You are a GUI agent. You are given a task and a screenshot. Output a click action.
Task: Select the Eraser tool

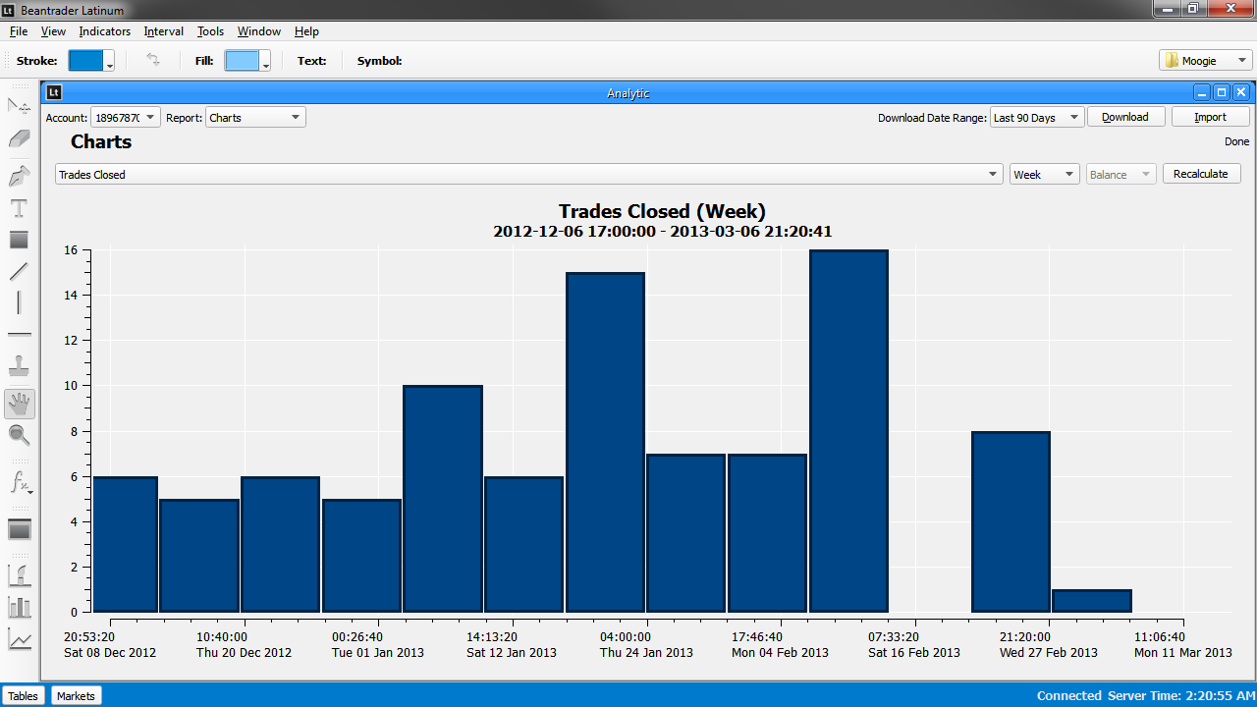click(x=19, y=139)
